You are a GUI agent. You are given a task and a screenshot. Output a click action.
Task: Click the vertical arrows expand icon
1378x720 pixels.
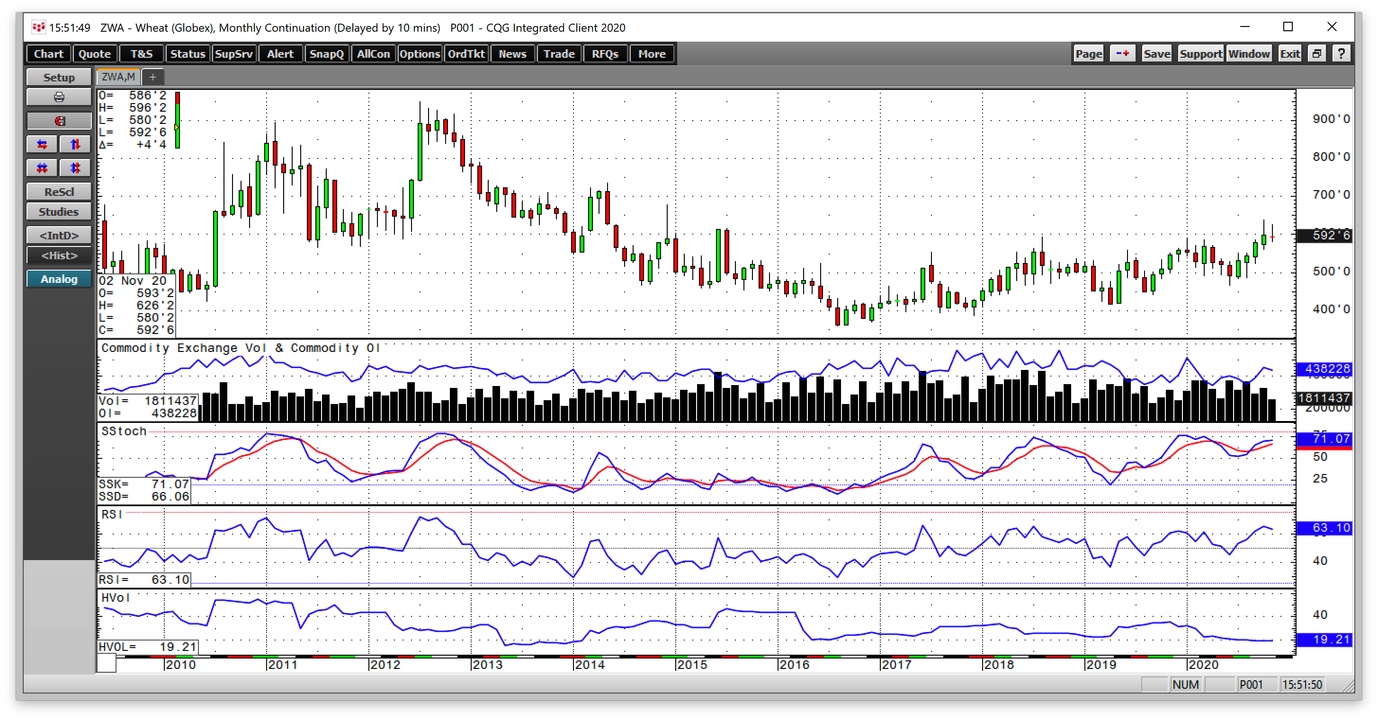[75, 144]
